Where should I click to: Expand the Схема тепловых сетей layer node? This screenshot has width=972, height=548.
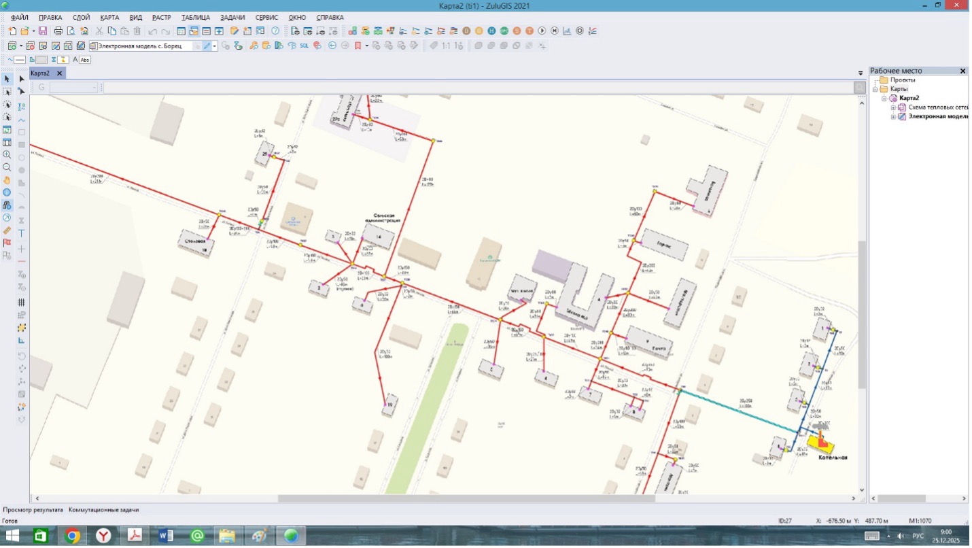(894, 107)
